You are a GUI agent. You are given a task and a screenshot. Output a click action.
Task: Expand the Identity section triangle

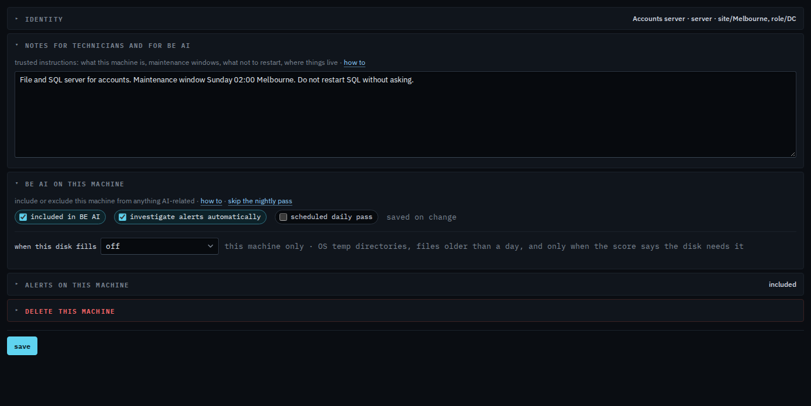point(17,19)
